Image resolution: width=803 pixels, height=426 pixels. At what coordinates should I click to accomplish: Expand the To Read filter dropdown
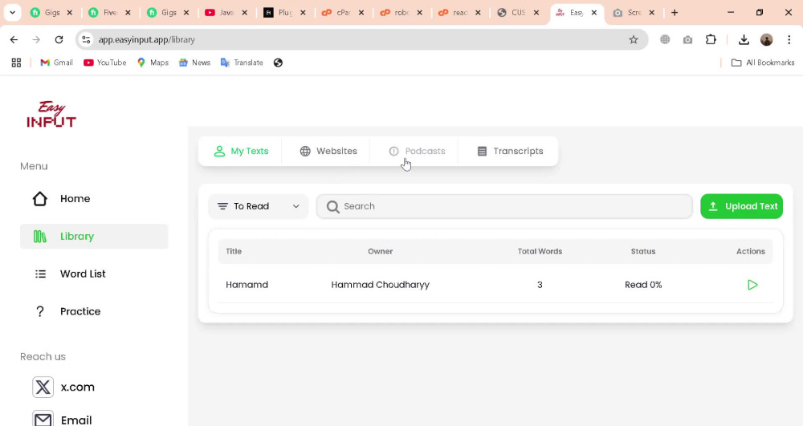click(258, 206)
